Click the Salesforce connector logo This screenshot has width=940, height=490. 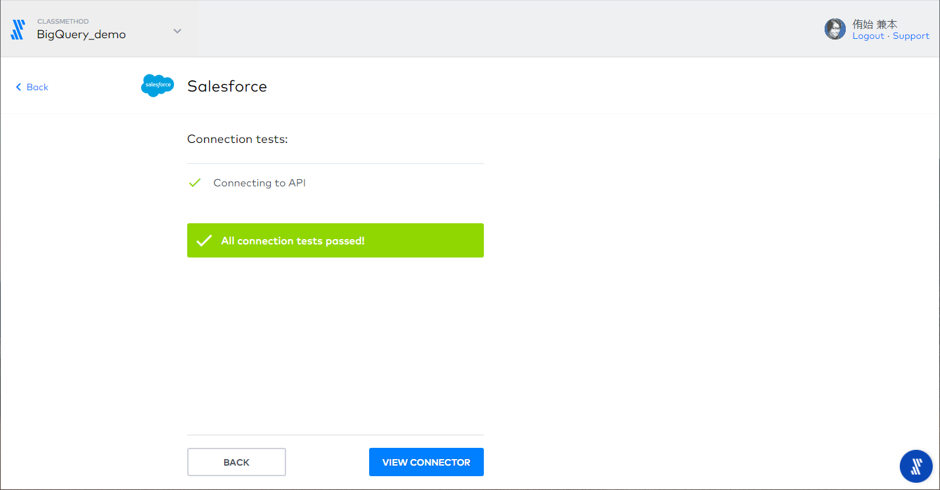pyautogui.click(x=158, y=86)
